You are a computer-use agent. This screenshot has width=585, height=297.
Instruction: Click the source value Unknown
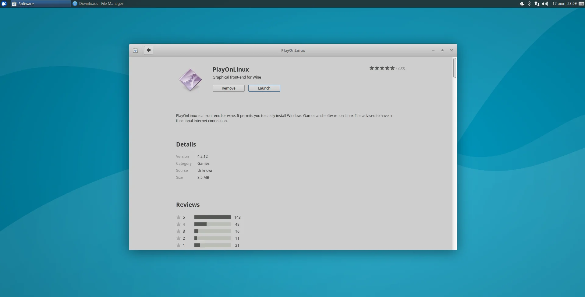[205, 170]
